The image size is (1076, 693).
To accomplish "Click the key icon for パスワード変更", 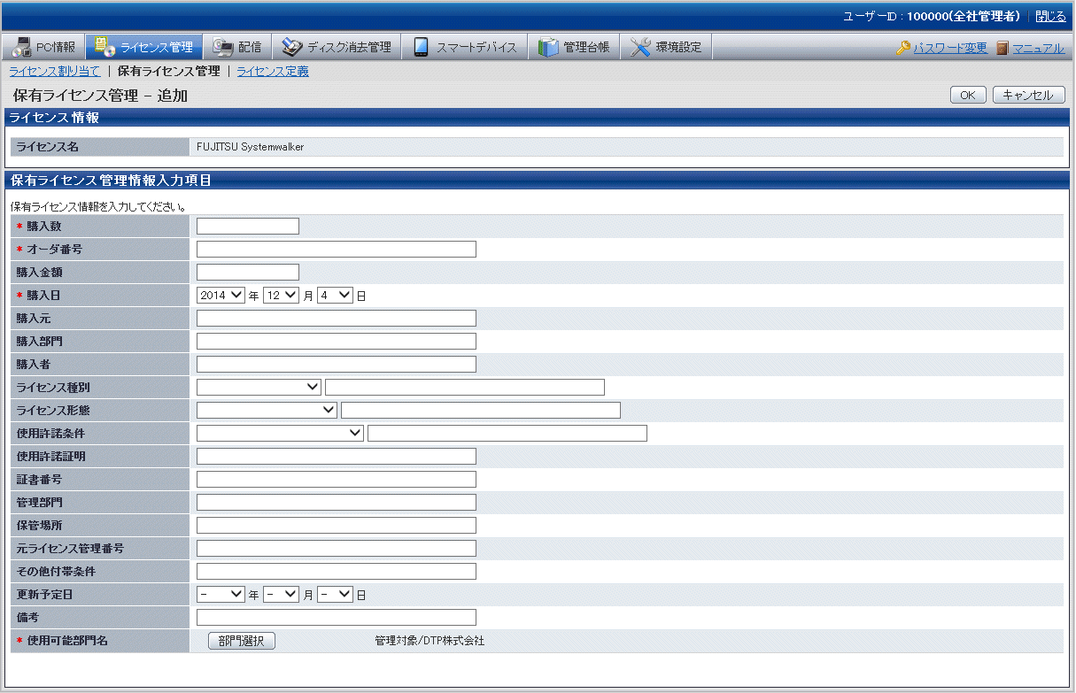I will [x=903, y=48].
